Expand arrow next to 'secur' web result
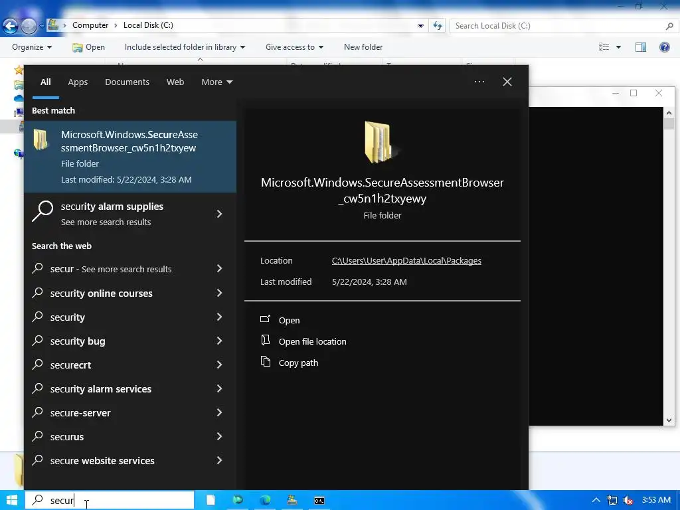Viewport: 680px width, 510px height. 219,269
